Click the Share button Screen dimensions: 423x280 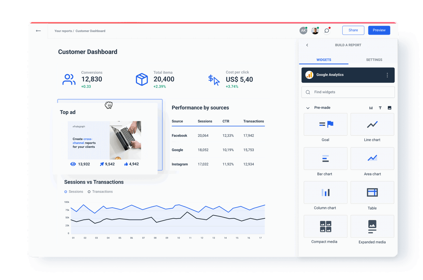pos(353,30)
